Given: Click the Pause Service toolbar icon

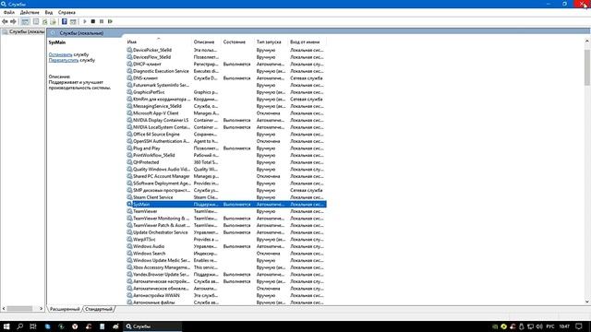Looking at the screenshot, I should [x=102, y=21].
